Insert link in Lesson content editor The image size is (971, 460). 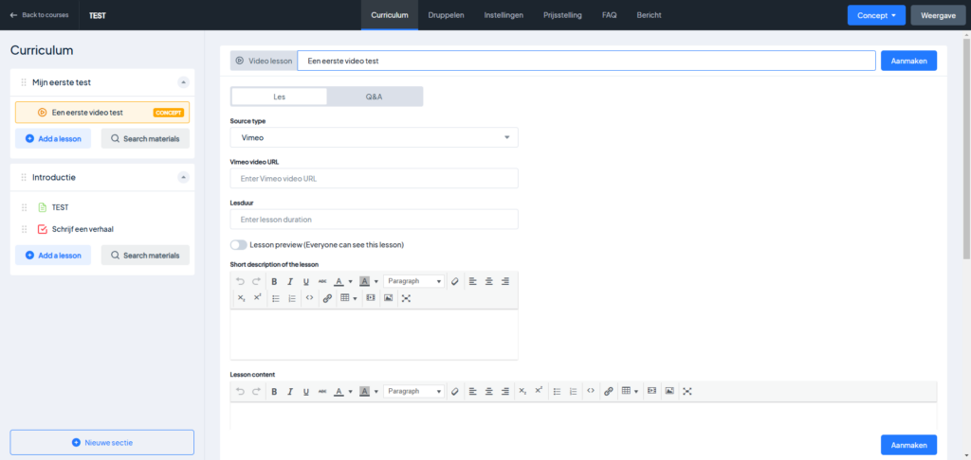(608, 391)
